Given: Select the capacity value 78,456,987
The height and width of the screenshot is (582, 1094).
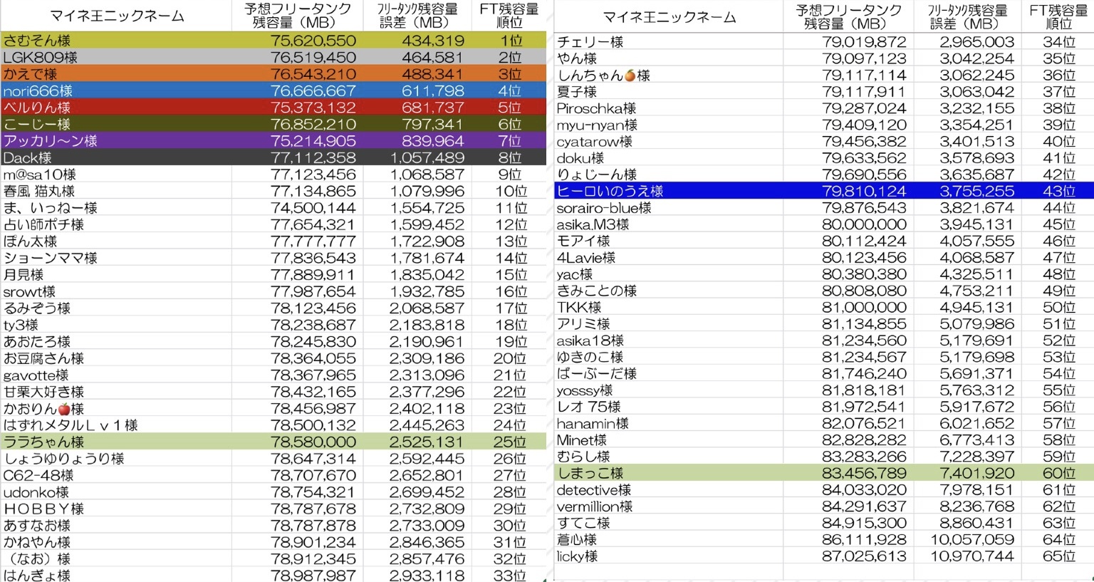Looking at the screenshot, I should coord(313,409).
